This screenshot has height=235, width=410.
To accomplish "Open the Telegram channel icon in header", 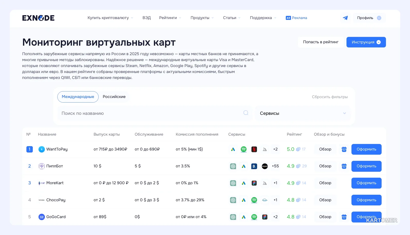I will point(345,18).
